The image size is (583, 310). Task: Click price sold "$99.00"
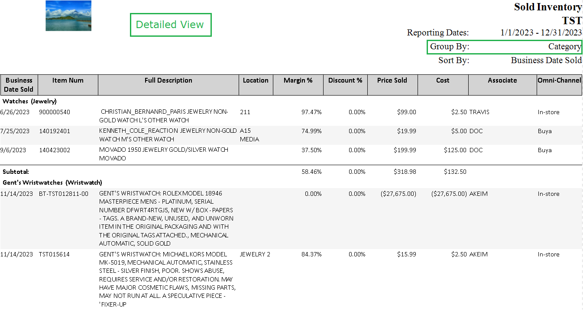click(406, 112)
